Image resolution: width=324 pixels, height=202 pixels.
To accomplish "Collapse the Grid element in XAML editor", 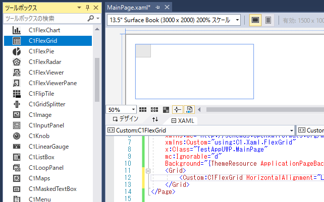I will tap(147, 171).
